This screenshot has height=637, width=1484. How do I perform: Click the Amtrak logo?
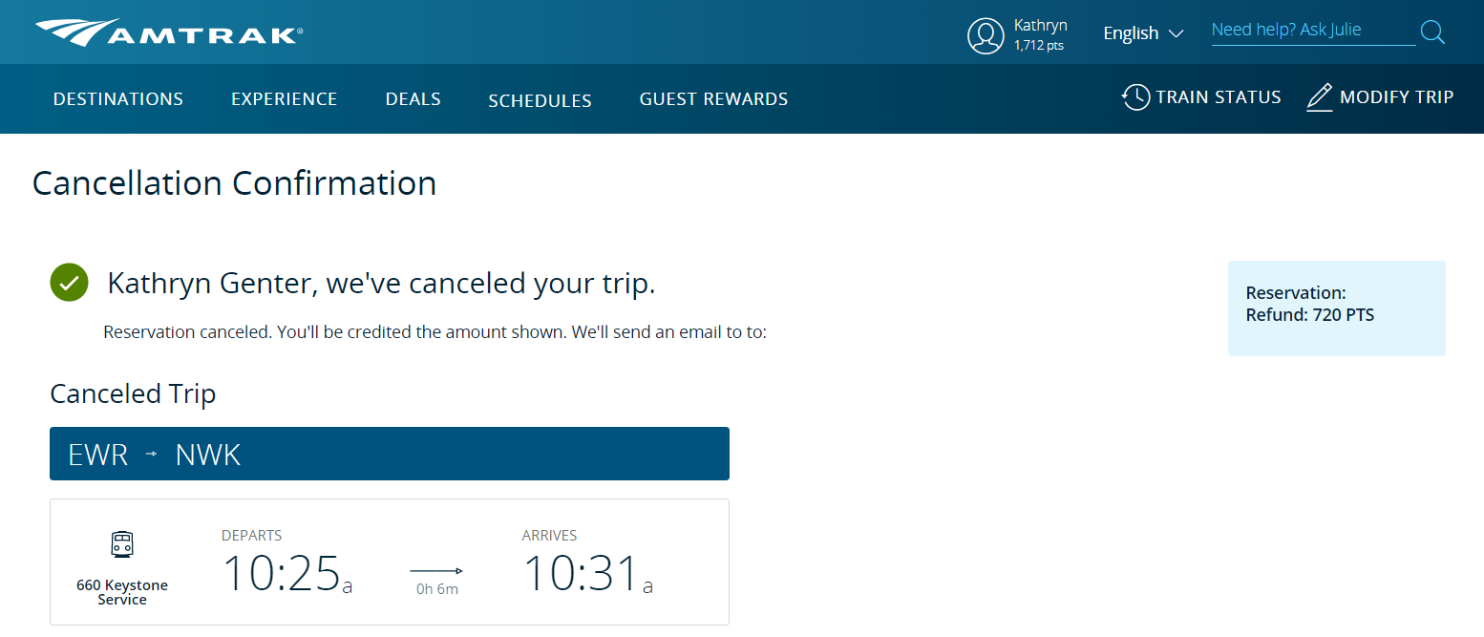click(168, 31)
